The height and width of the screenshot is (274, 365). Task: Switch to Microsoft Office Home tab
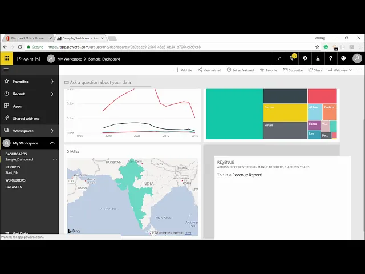click(27, 38)
